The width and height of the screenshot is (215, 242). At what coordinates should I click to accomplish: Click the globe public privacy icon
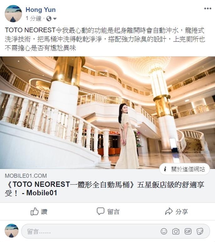pyautogui.click(x=49, y=19)
